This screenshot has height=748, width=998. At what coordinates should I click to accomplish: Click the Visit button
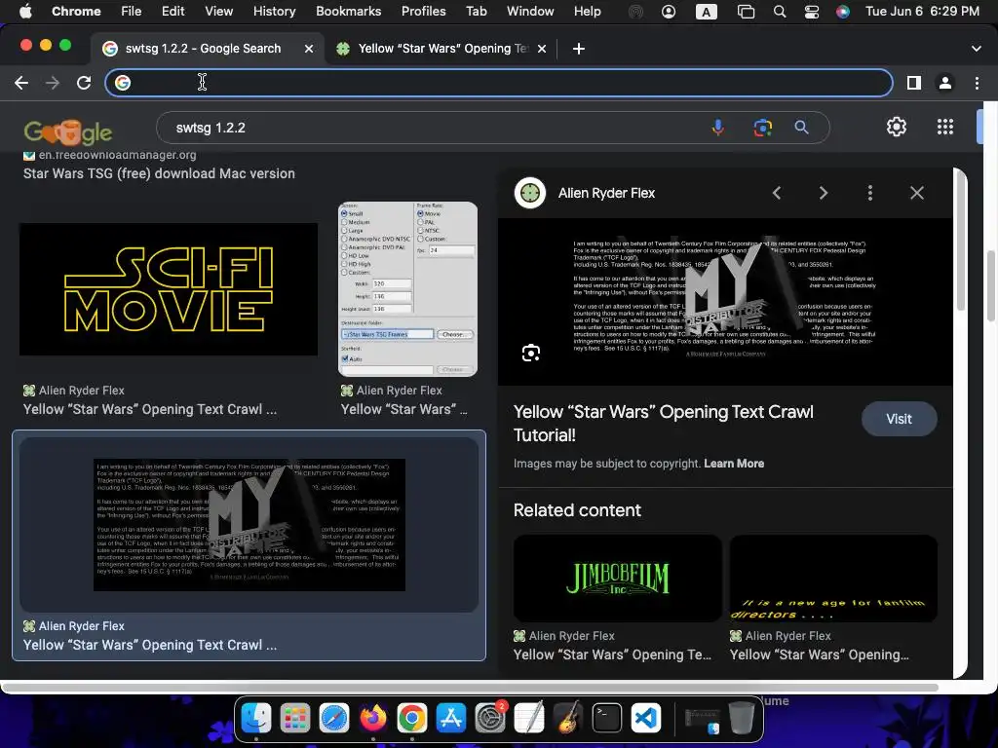899,419
